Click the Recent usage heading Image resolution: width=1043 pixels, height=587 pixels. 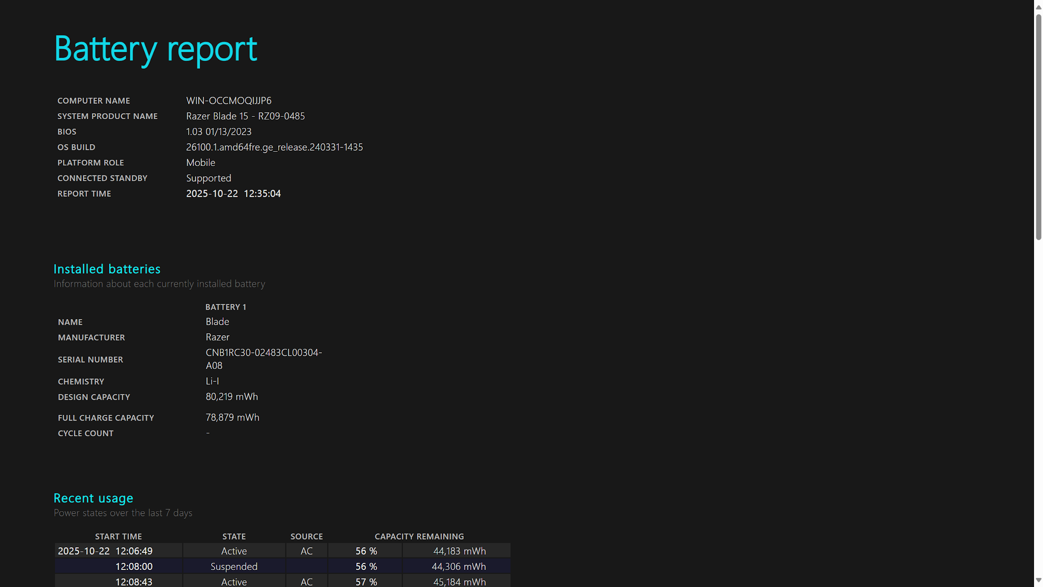[93, 498]
